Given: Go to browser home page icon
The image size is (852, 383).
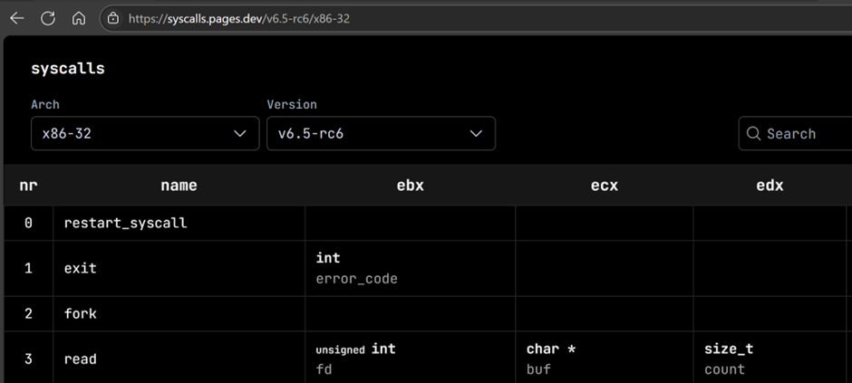Looking at the screenshot, I should pos(79,18).
